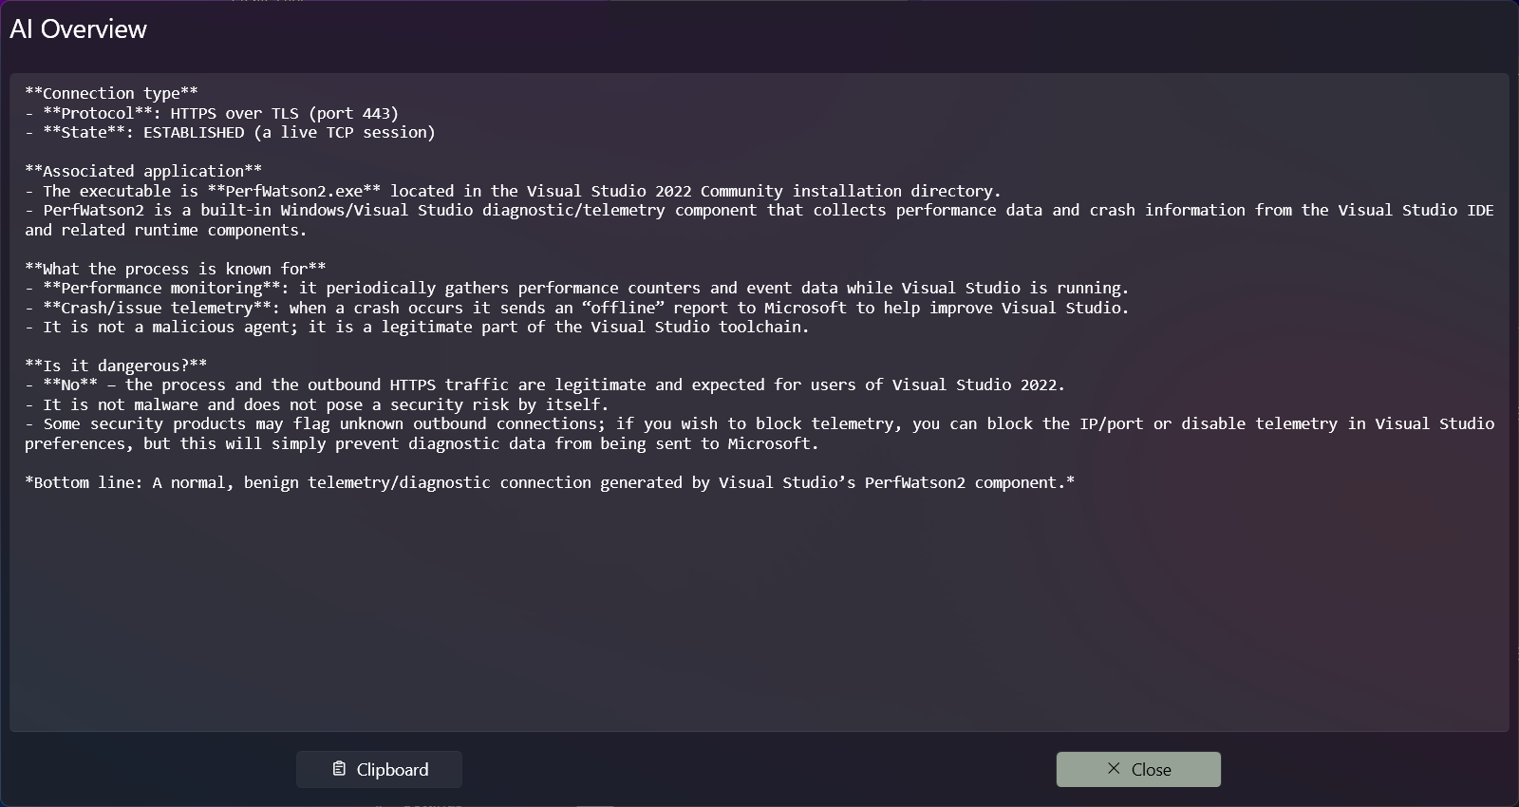This screenshot has height=807, width=1519.
Task: Click the X icon in the Close button
Action: point(1114,769)
